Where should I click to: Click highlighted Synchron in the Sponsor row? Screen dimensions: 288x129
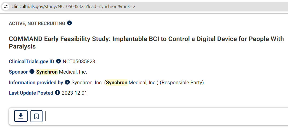[x=47, y=72]
